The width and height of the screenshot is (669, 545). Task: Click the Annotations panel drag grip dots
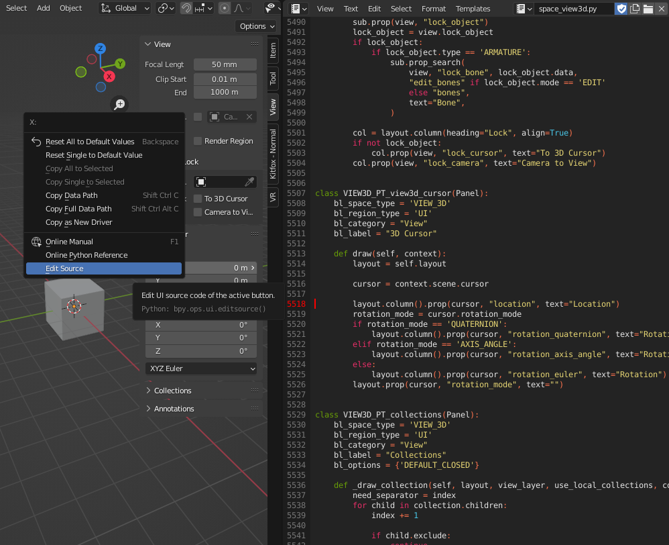click(255, 408)
